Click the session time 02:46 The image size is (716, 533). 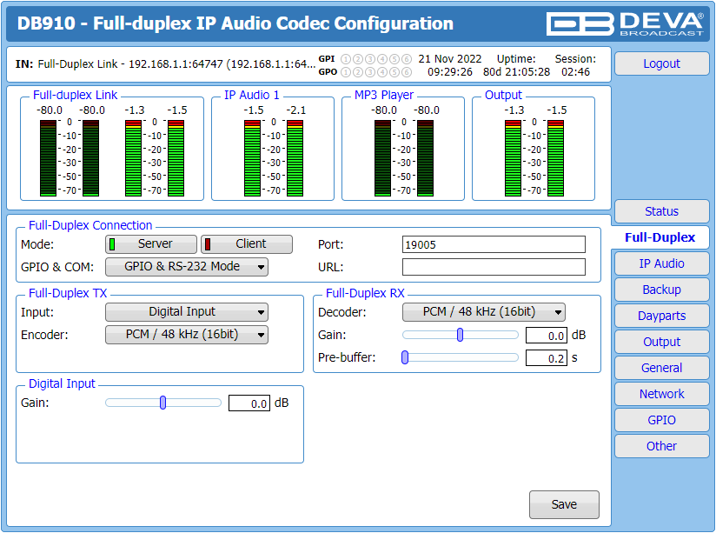click(x=575, y=72)
